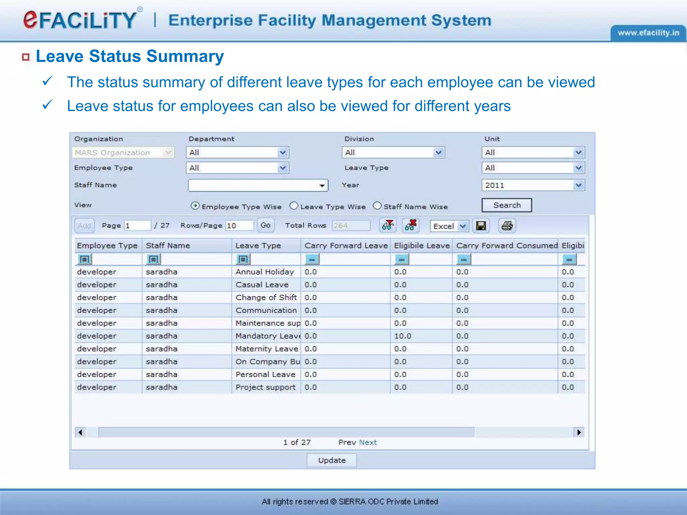Click Carry Forward Leave column header
The height and width of the screenshot is (515, 687).
(x=346, y=245)
